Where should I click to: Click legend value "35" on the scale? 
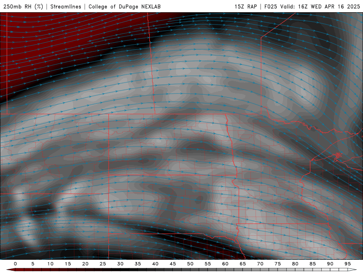[138, 264]
